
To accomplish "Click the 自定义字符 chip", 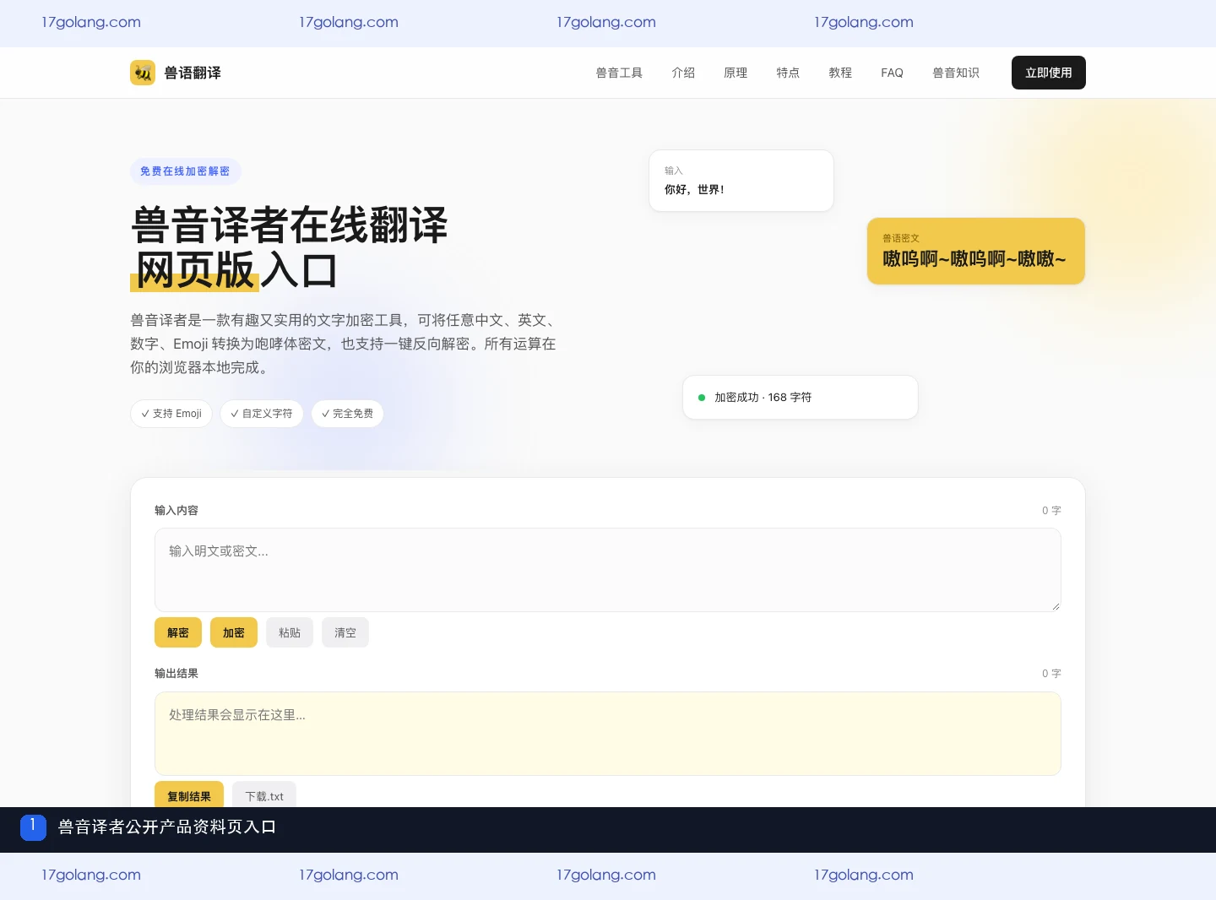I will pyautogui.click(x=262, y=414).
